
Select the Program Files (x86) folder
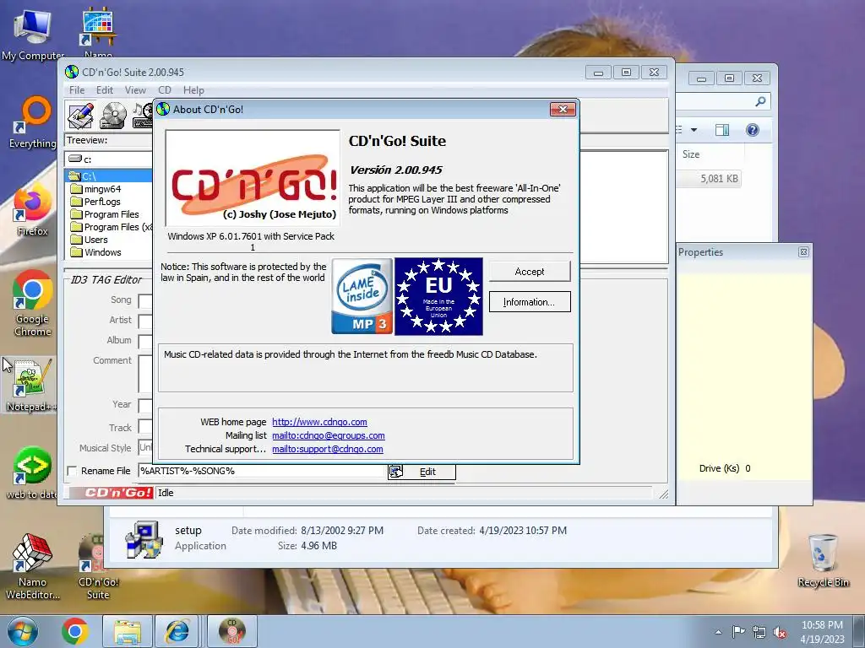coord(111,226)
